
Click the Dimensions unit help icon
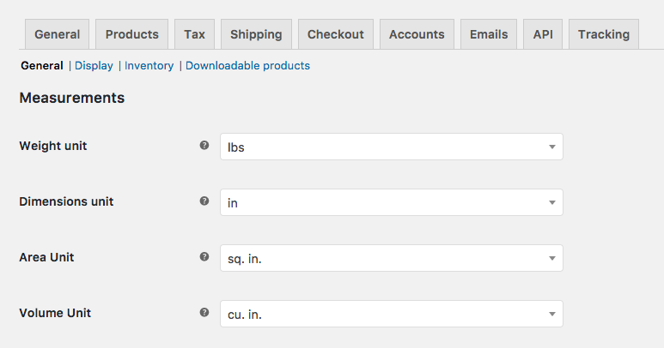pos(204,201)
